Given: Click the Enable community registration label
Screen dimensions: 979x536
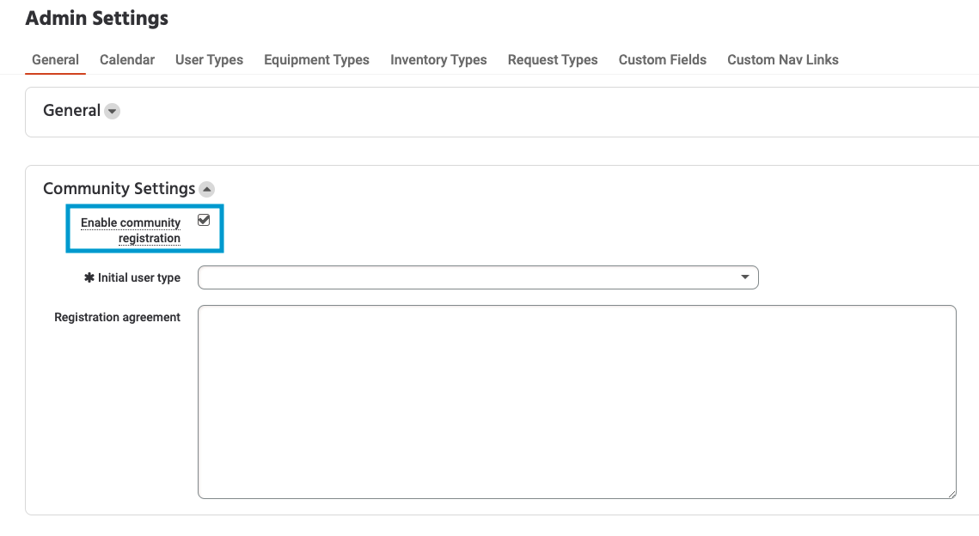Looking at the screenshot, I should tap(131, 230).
